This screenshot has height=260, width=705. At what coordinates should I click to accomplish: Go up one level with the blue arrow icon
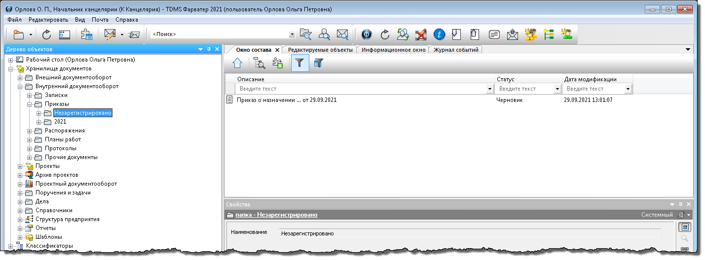238,63
